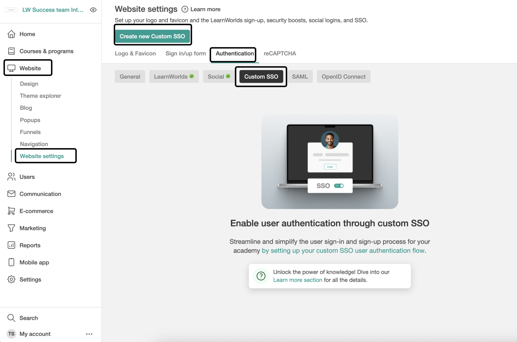Click the Mobile app phone icon
Image resolution: width=517 pixels, height=342 pixels.
[x=11, y=262]
